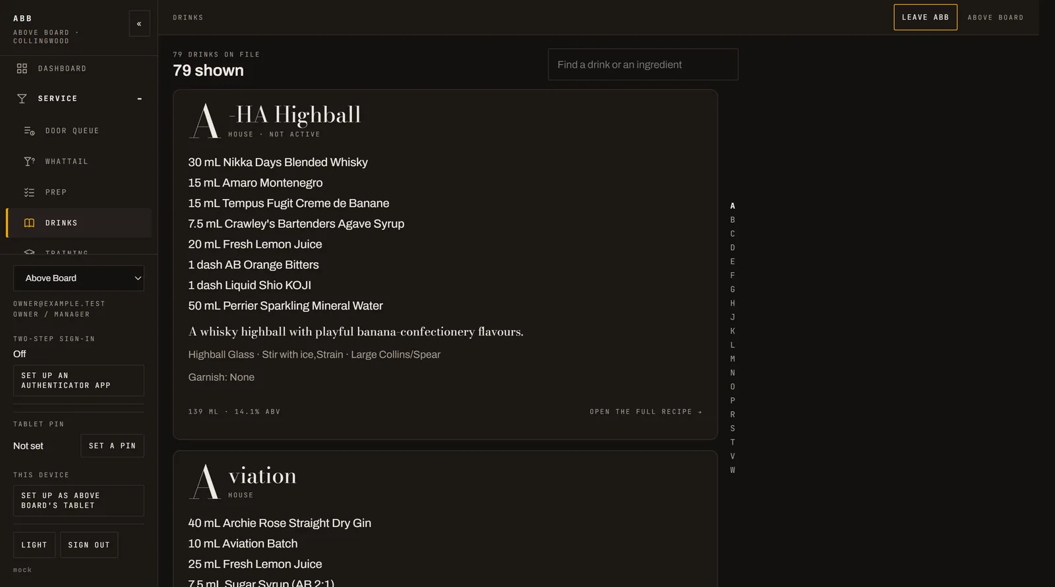This screenshot has width=1055, height=587.
Task: Click the Prep checklist icon
Action: tap(29, 192)
